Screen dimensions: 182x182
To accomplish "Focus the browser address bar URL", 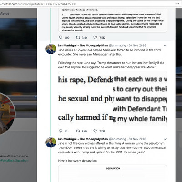I will pyautogui.click(x=38, y=4).
